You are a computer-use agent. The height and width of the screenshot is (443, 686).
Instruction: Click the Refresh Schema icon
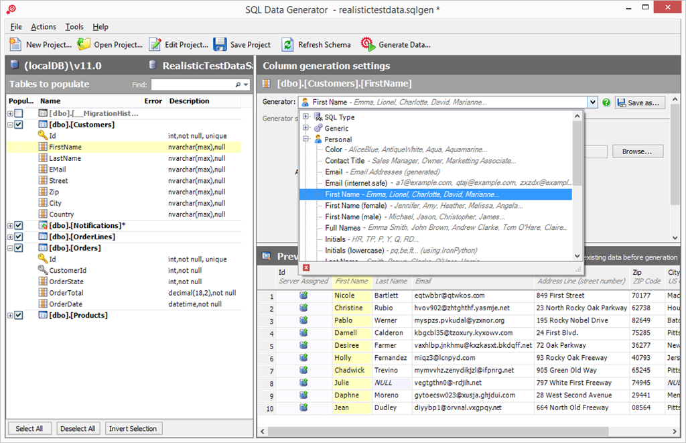coord(287,45)
